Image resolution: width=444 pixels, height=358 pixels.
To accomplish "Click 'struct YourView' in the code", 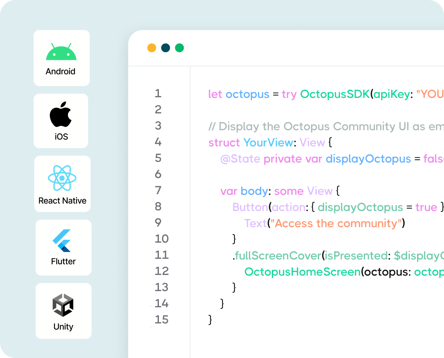I will (x=251, y=142).
